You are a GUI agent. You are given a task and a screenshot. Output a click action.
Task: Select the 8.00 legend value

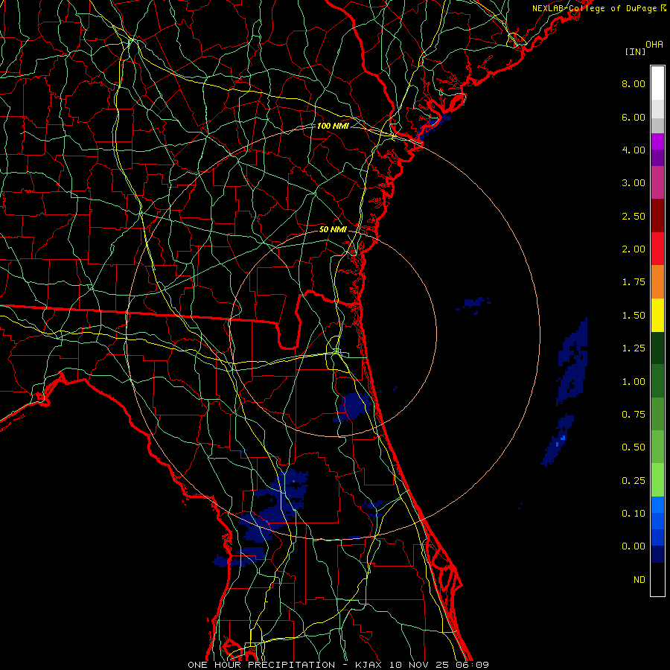[634, 83]
